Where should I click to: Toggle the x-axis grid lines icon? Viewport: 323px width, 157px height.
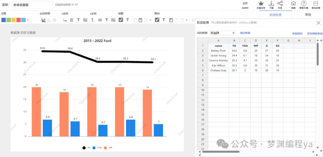[x=71, y=20]
